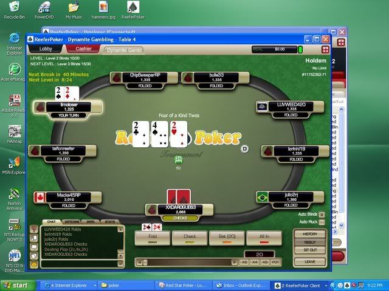Open Internet Explorer from the desktop
Screen dimensions: 389x291
click(15, 43)
